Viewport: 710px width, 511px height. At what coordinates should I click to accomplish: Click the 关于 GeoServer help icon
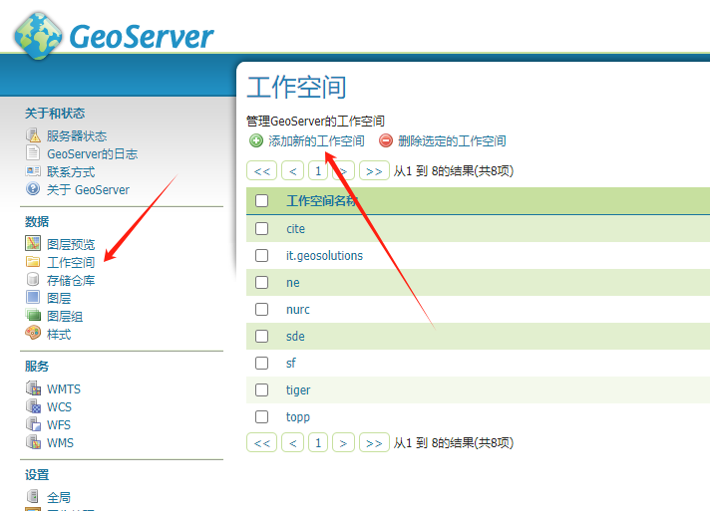coord(33,189)
